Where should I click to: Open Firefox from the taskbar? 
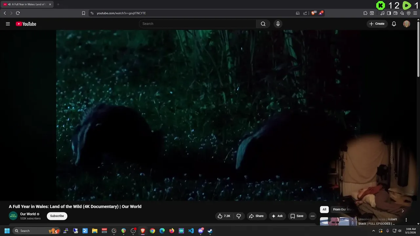[172, 231]
